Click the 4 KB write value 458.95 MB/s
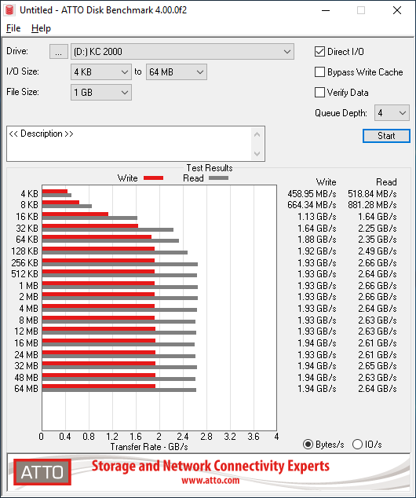Screen dimensions: 416x498 tap(312, 194)
